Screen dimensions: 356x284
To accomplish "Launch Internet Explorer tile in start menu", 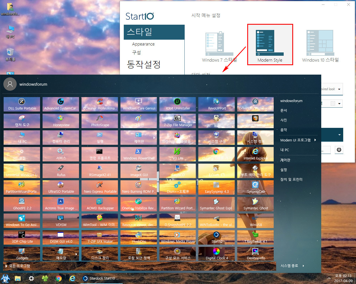I will point(256,154).
